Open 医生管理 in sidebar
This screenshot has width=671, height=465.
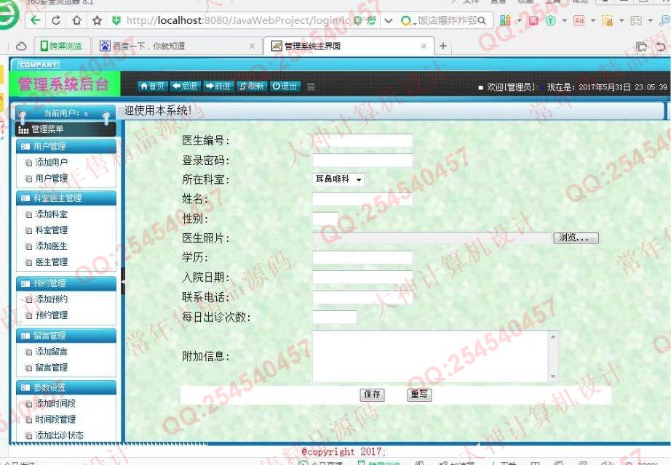tap(51, 262)
